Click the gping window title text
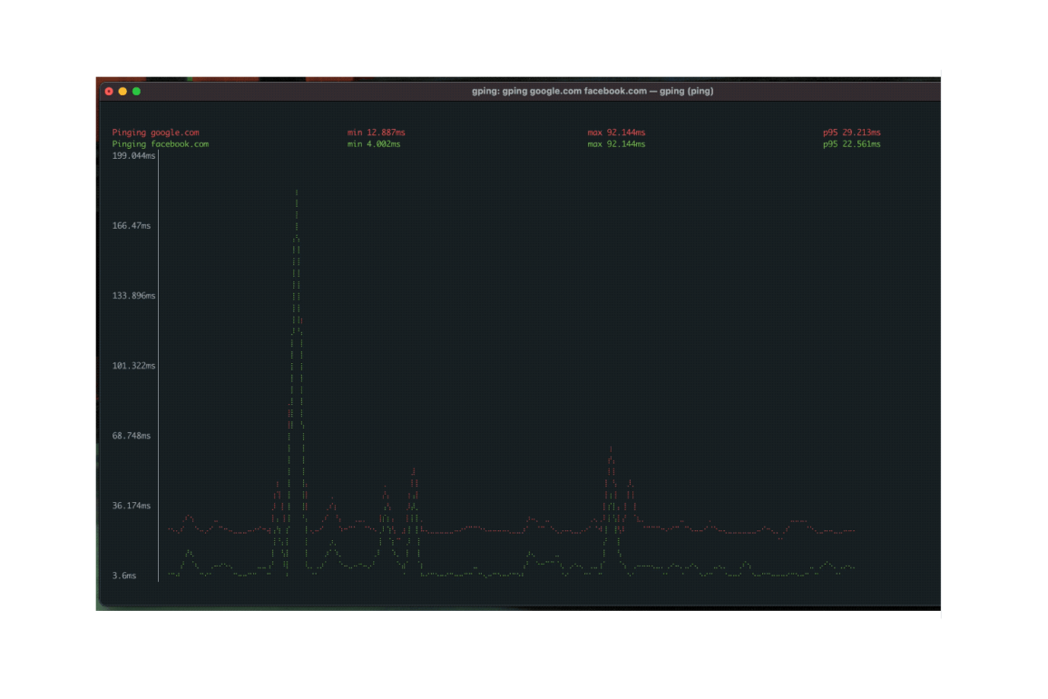 pyautogui.click(x=592, y=91)
